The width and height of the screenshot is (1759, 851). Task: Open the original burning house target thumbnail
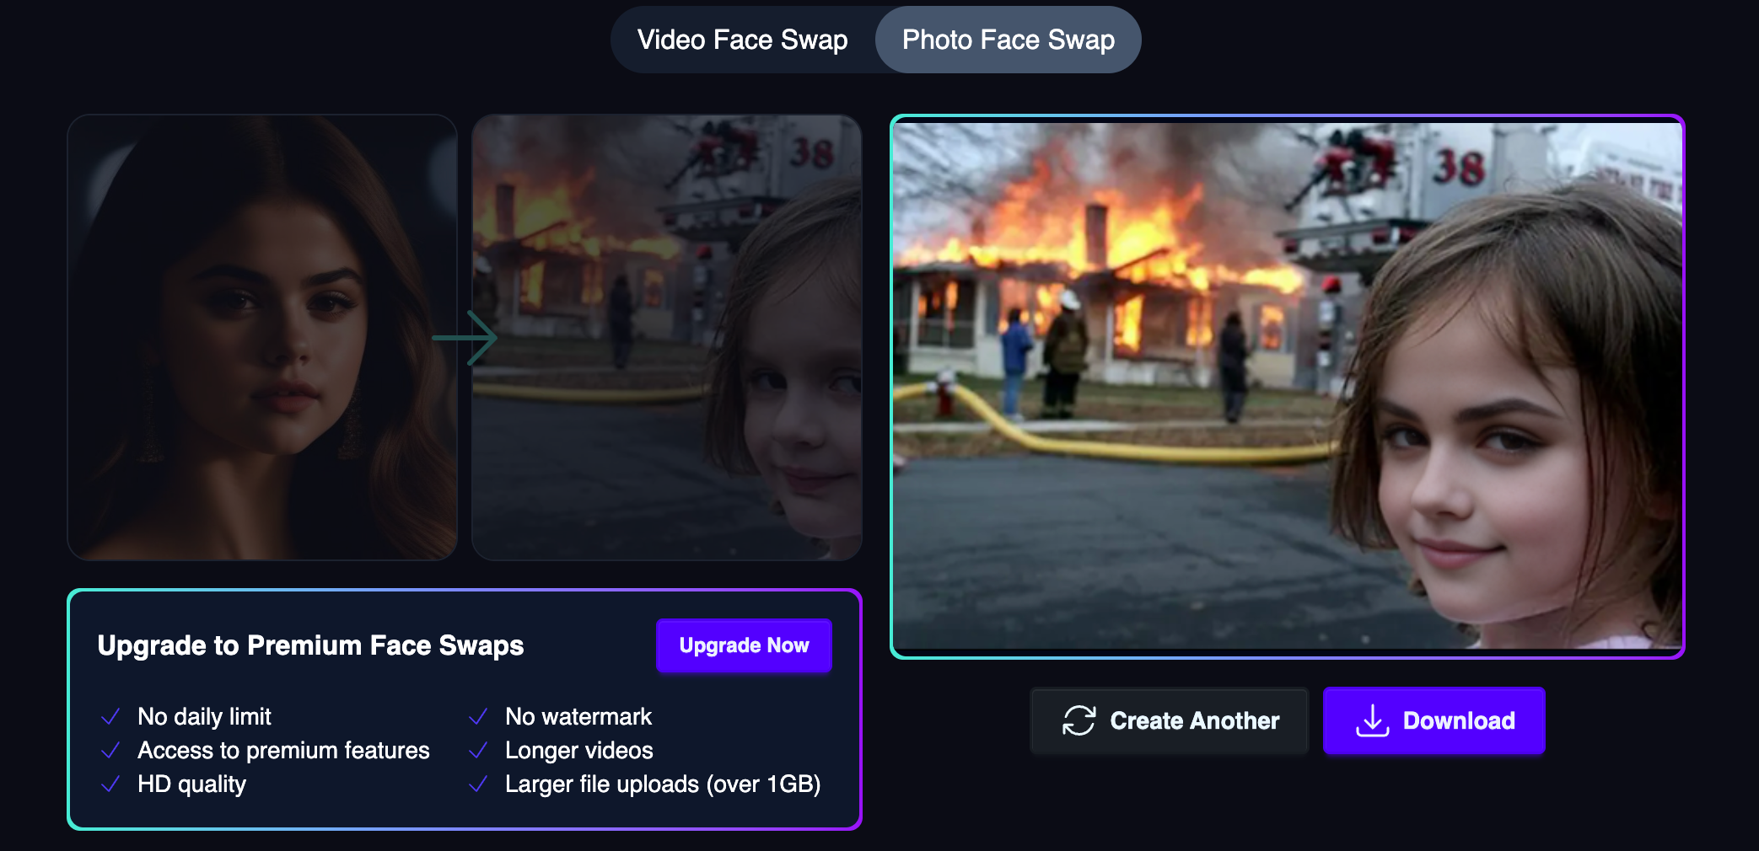(x=667, y=337)
